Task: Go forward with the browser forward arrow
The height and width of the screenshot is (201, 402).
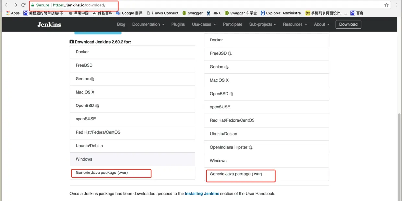Action: pyautogui.click(x=15, y=5)
